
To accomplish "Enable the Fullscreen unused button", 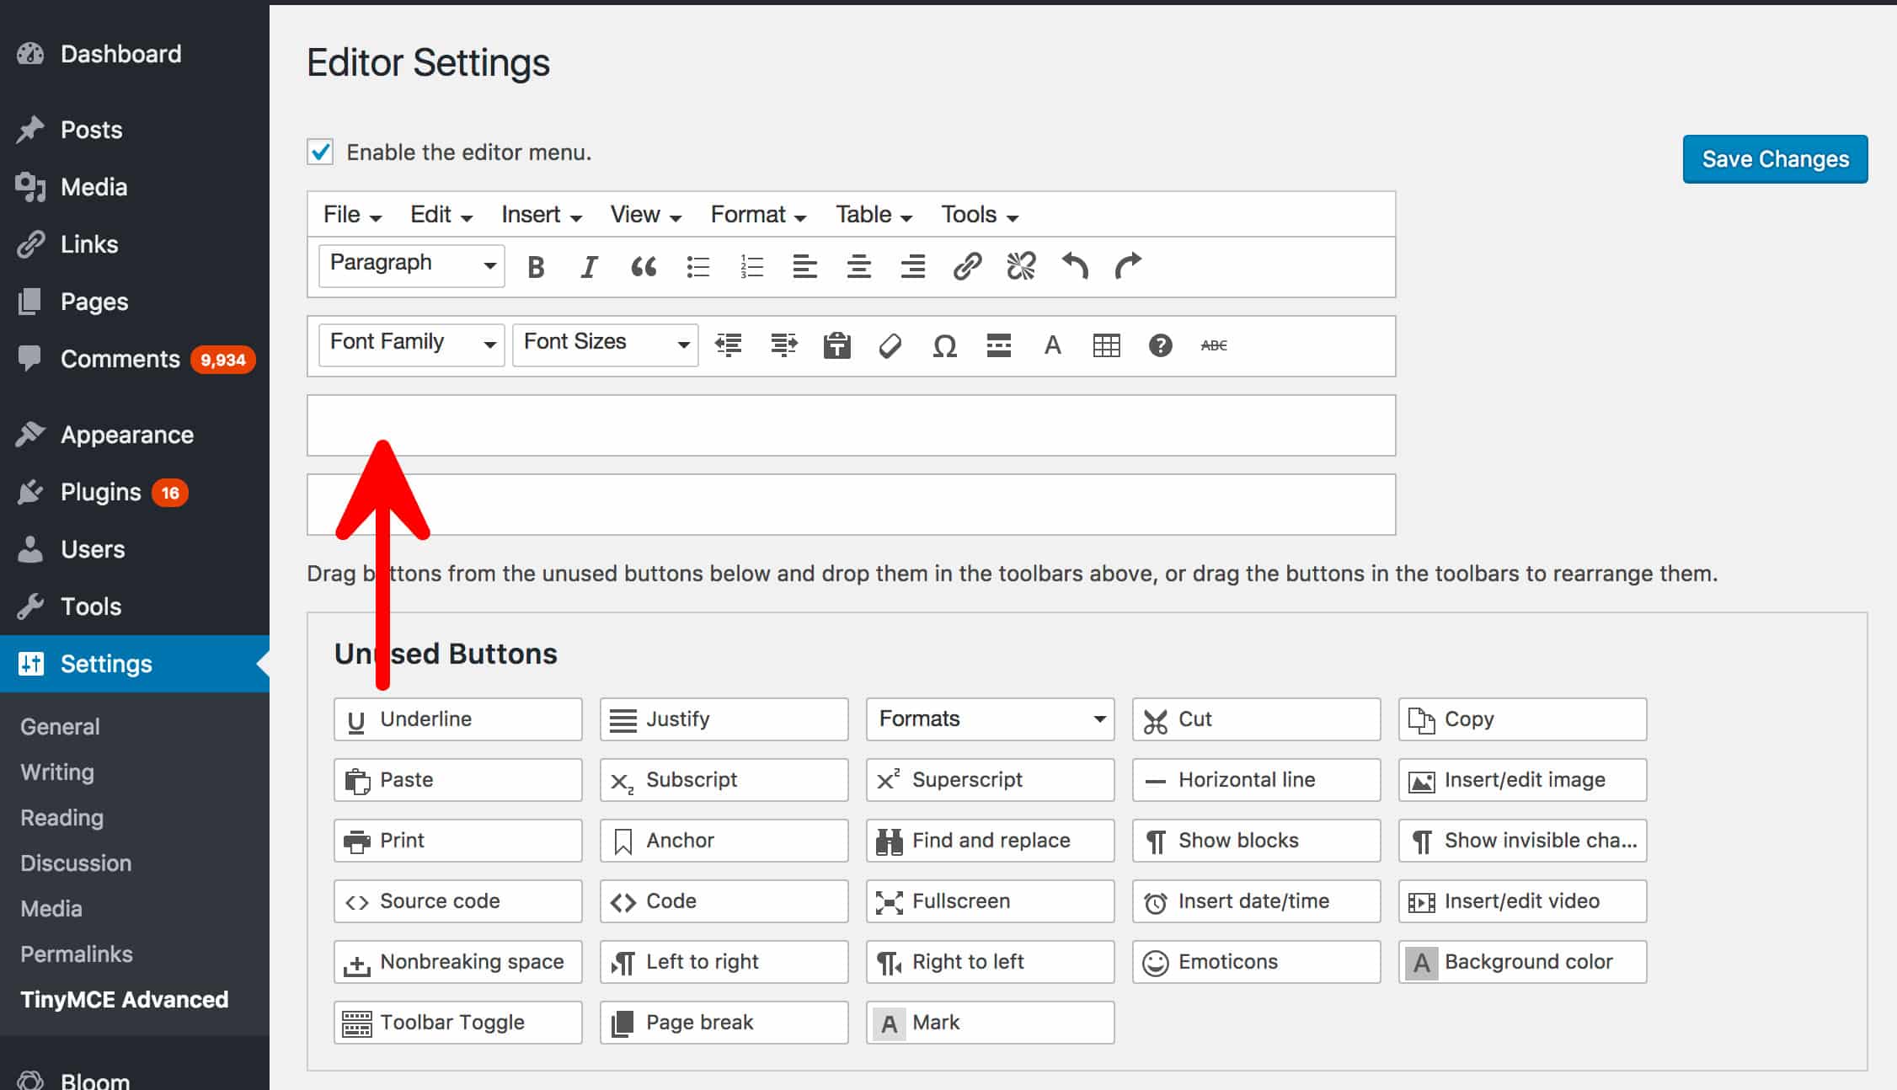I will (987, 901).
